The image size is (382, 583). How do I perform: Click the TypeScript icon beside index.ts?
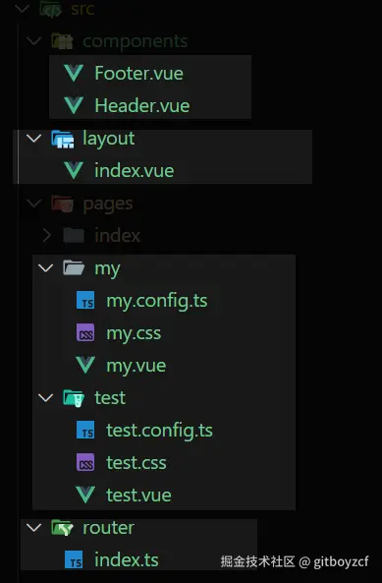point(74,560)
